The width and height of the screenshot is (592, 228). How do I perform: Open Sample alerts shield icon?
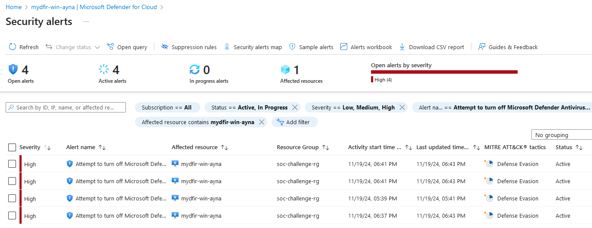click(x=292, y=47)
